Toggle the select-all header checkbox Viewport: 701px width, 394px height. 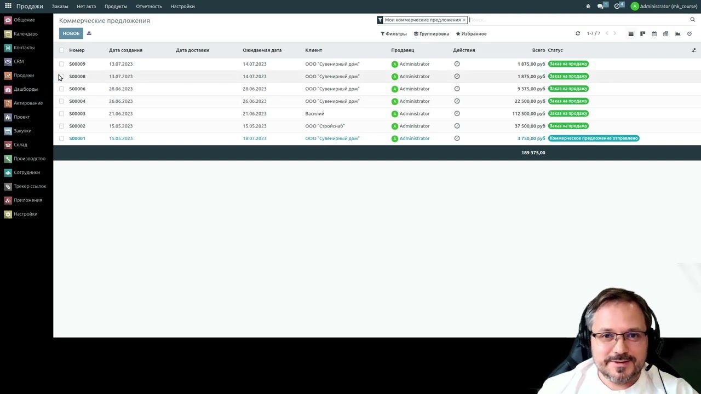coord(61,50)
